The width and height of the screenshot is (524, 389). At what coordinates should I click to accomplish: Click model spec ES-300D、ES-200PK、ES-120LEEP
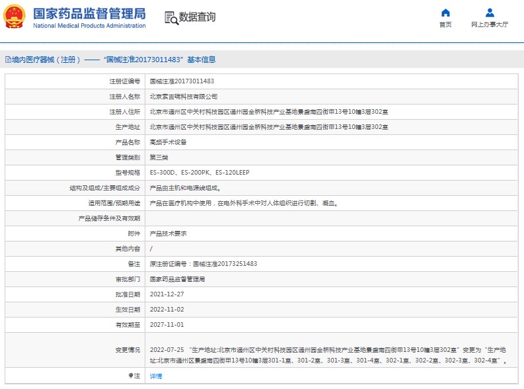coord(200,173)
